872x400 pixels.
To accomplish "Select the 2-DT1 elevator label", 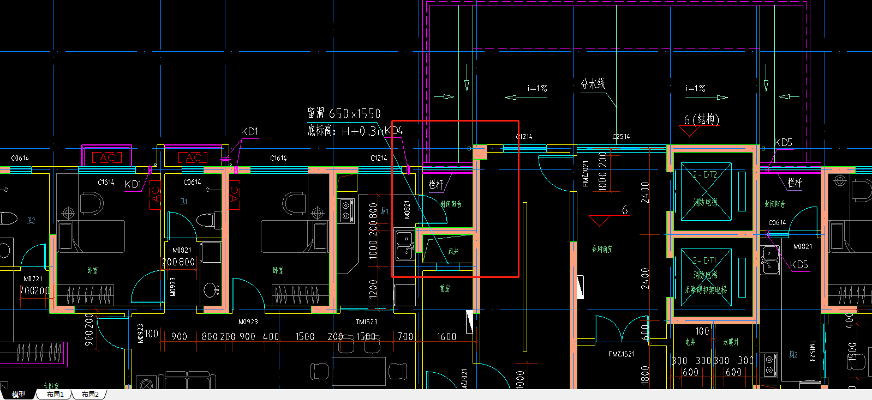I will pyautogui.click(x=704, y=261).
